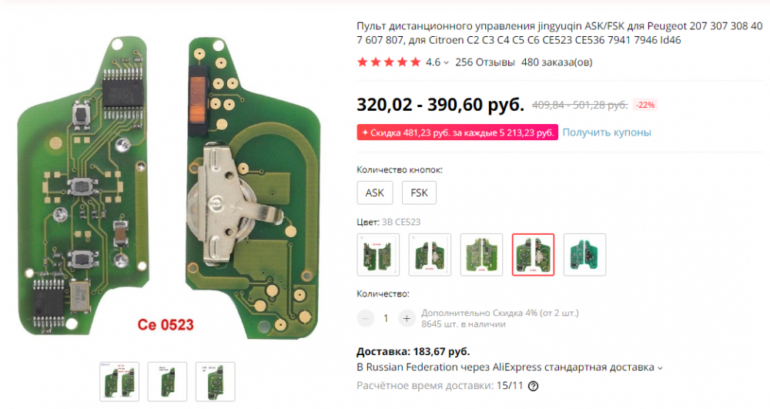
Task: Open the 256 Отзывы reviews link
Action: [x=485, y=62]
